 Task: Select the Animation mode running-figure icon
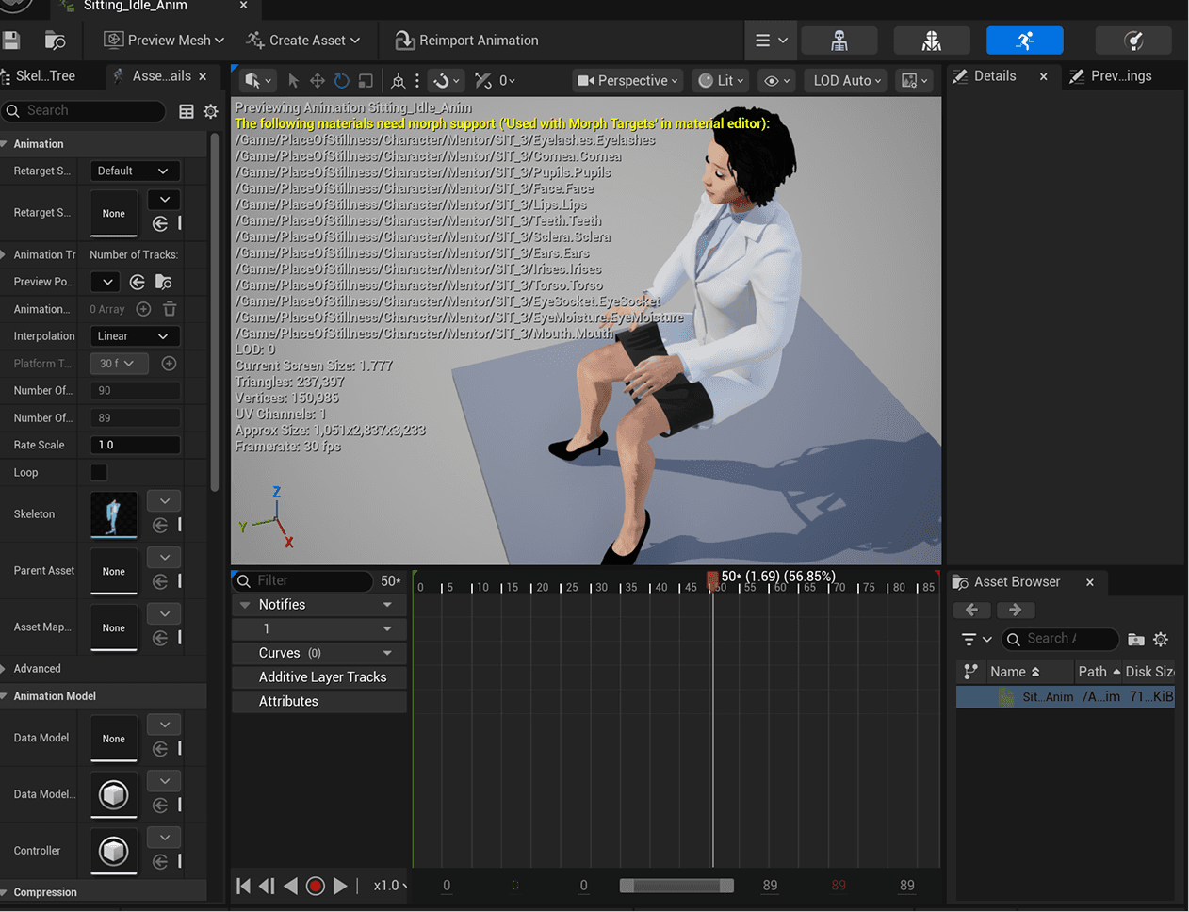(1024, 41)
